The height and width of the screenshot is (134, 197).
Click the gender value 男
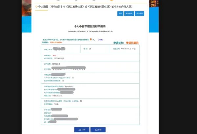90,49
